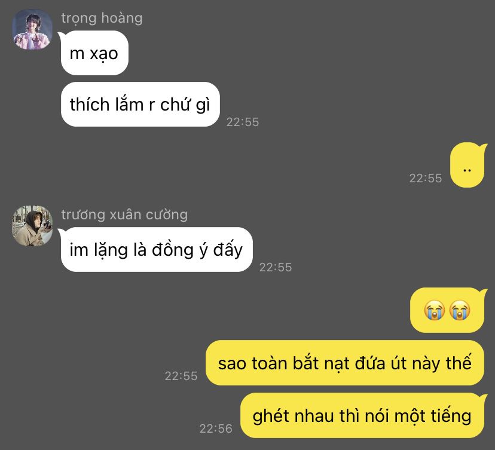Tap the second crying emoji

[460, 310]
